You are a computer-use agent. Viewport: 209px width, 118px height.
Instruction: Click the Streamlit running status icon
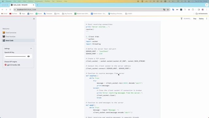click(x=182, y=19)
